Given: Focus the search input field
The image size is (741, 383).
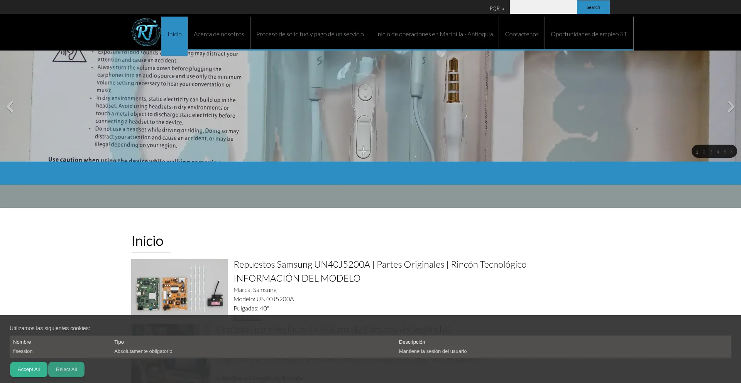Looking at the screenshot, I should 543,7.
